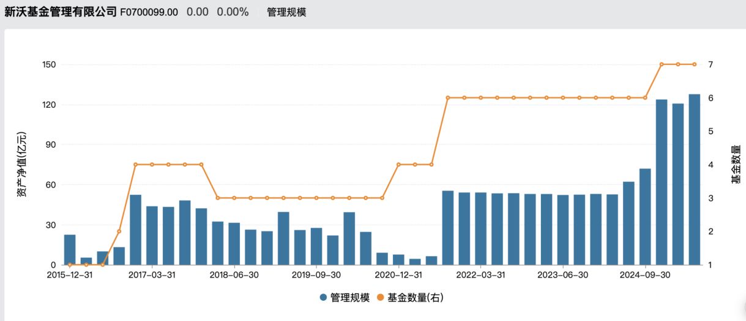Select the bar above 2017-03-31
Screen dimensions: 746x321
152,235
